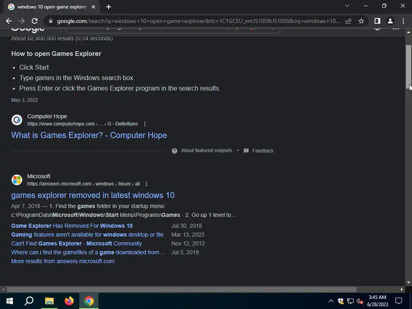
Task: Open Computer Hope result options three dots
Action: (145, 124)
